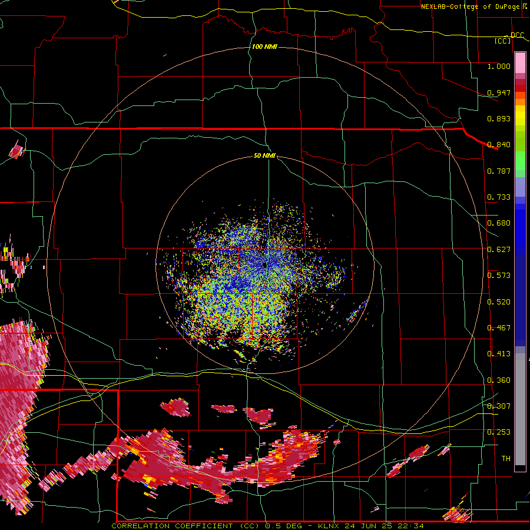Screen dimensions: 530x530
Task: Pick the light pink top segment of the color bar
Action: (520, 63)
